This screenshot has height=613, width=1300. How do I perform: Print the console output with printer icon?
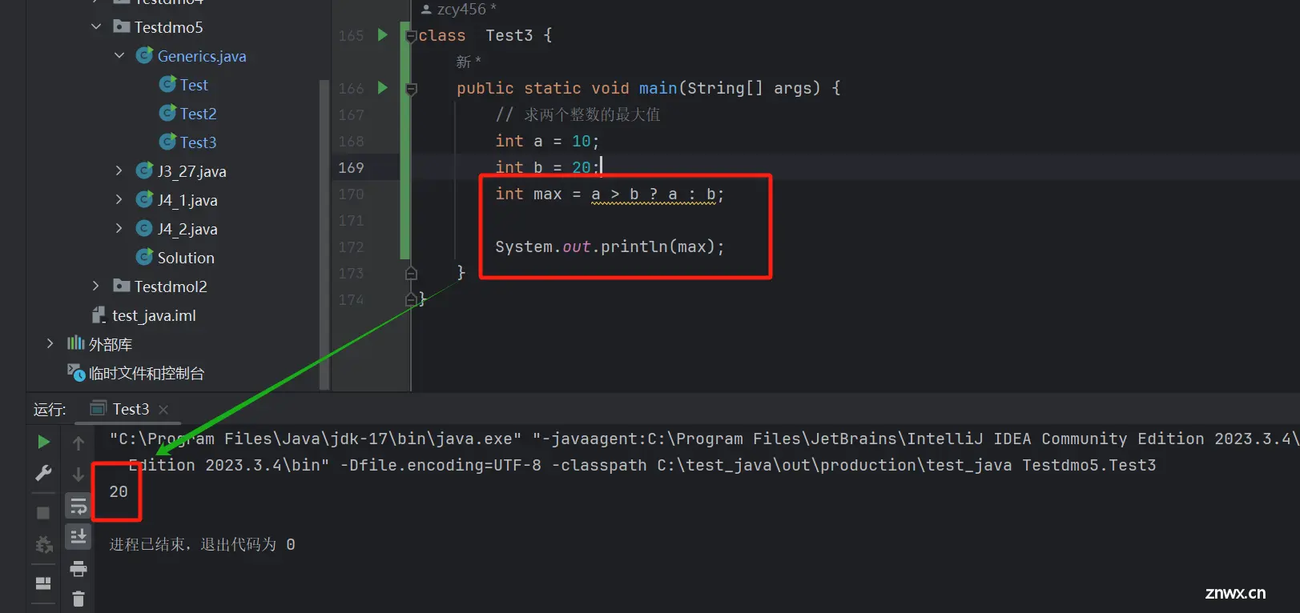78,569
